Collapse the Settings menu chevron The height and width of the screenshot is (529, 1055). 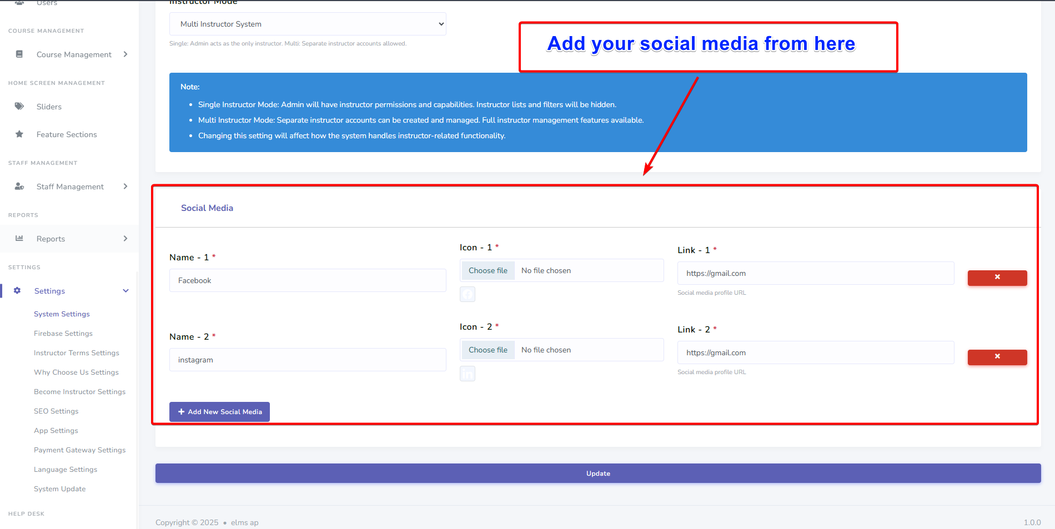125,291
